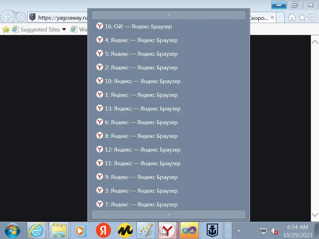Taskbar toolbar scroll up arrow

(228, 225)
